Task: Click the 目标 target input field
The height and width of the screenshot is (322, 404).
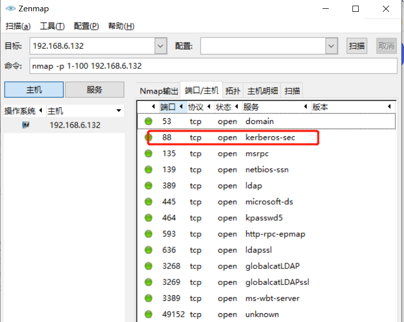Action: [x=92, y=46]
